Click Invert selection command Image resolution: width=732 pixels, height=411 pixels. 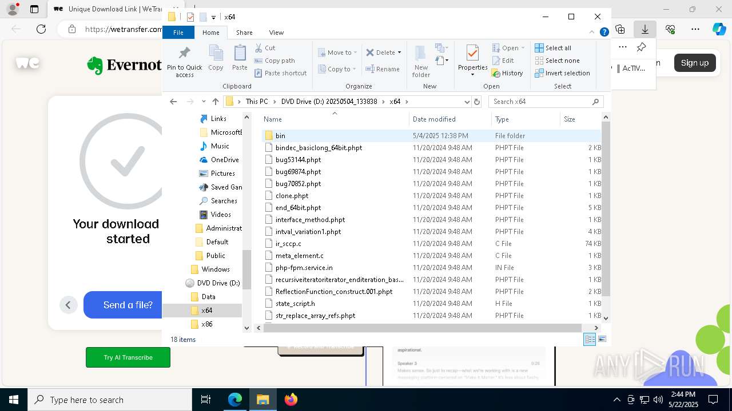[562, 73]
